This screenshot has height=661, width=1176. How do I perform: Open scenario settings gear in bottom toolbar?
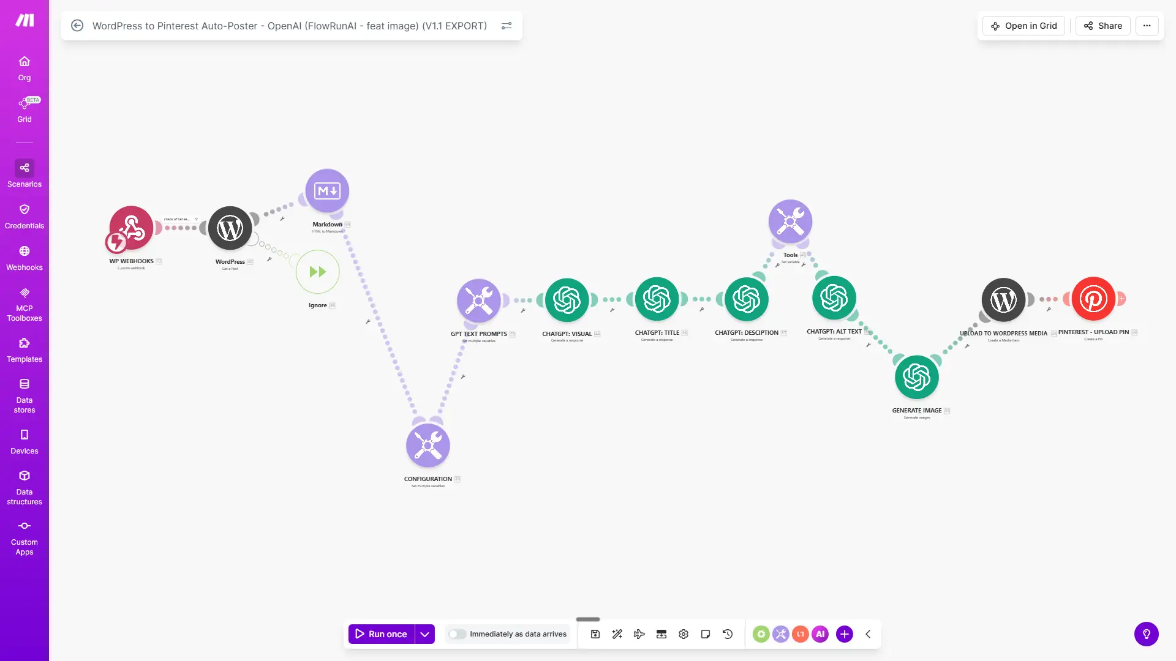(x=684, y=634)
